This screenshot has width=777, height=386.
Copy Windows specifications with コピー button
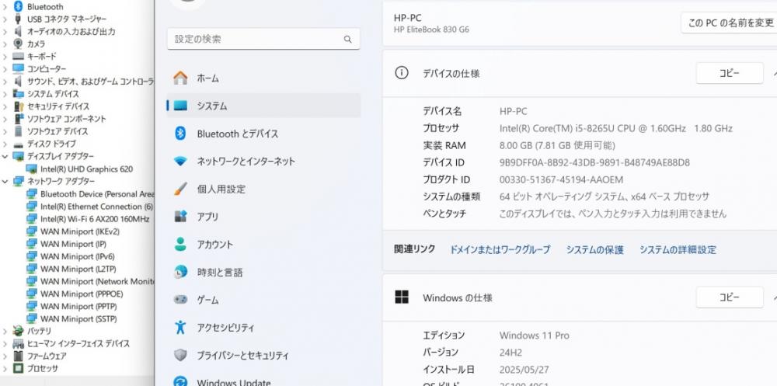[730, 297]
